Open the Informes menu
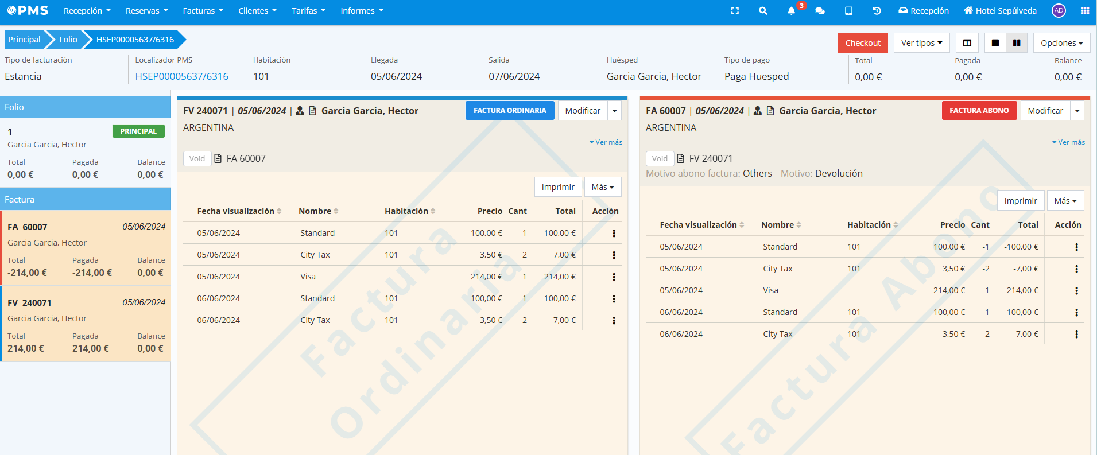Viewport: 1097px width, 455px height. 362,11
